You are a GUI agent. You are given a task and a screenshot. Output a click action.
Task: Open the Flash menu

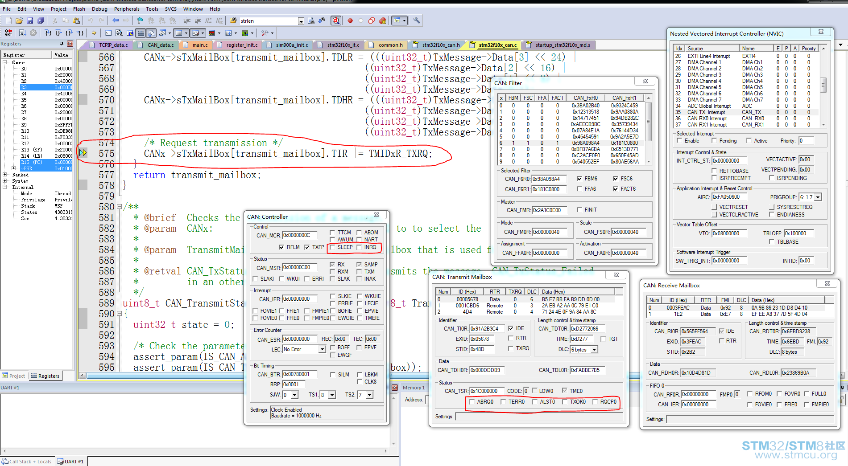coord(79,9)
